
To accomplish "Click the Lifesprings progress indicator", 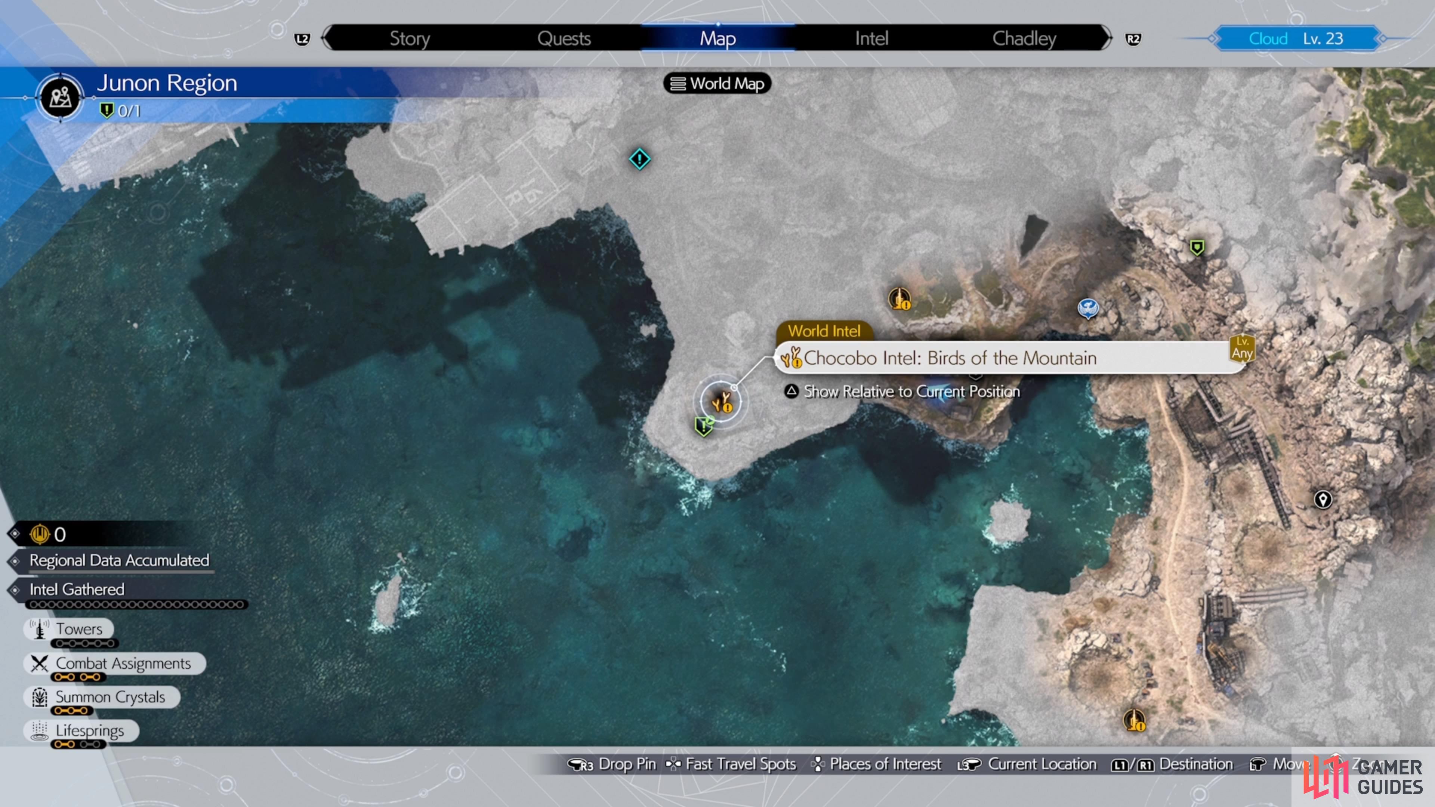I will pos(78,744).
